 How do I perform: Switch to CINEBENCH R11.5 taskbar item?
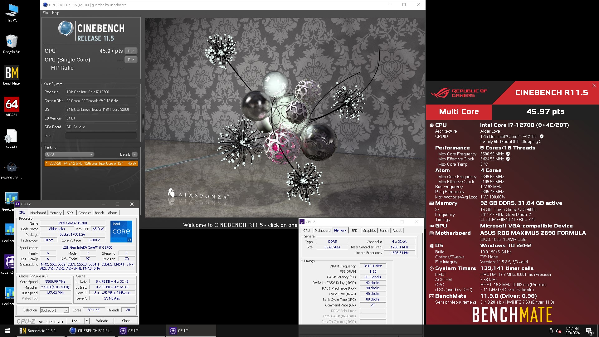pyautogui.click(x=90, y=331)
